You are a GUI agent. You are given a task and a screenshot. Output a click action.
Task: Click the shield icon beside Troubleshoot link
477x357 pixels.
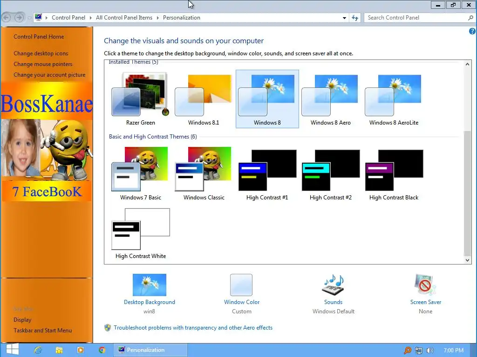(108, 328)
